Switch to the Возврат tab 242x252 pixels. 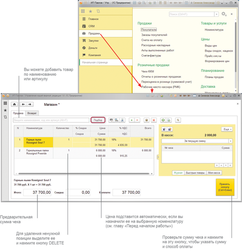(32, 113)
